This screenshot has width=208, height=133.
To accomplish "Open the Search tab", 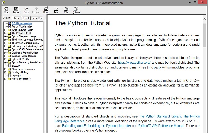I will 26,18.
